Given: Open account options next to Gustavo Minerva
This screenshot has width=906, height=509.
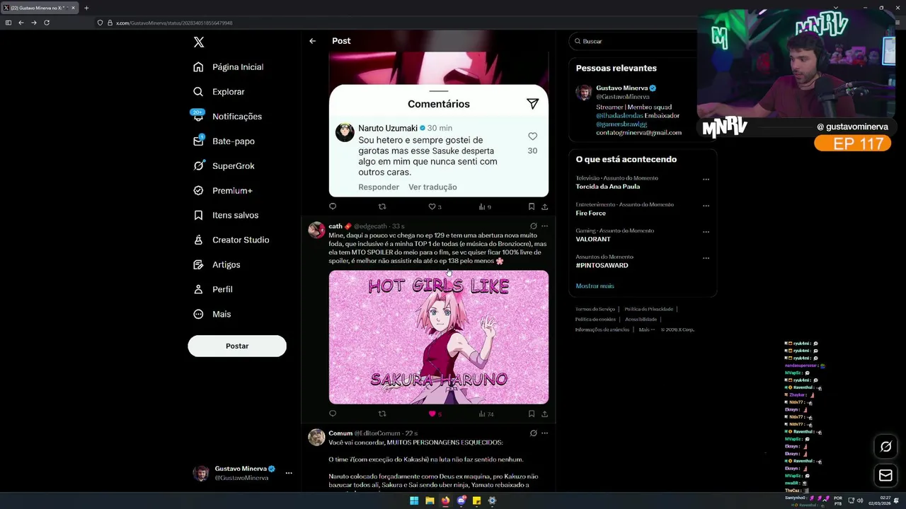Looking at the screenshot, I should [289, 473].
